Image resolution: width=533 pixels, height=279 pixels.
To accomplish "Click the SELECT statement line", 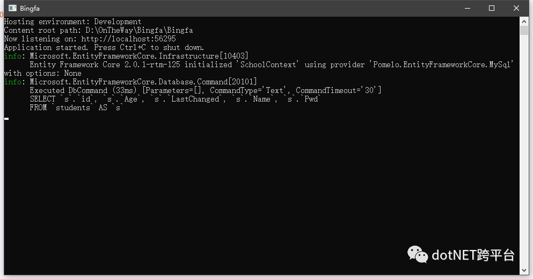I will click(175, 99).
